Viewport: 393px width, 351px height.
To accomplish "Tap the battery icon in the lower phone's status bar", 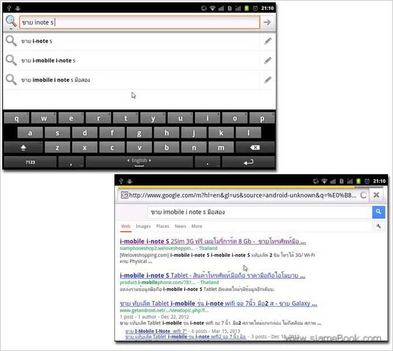I will coord(358,181).
